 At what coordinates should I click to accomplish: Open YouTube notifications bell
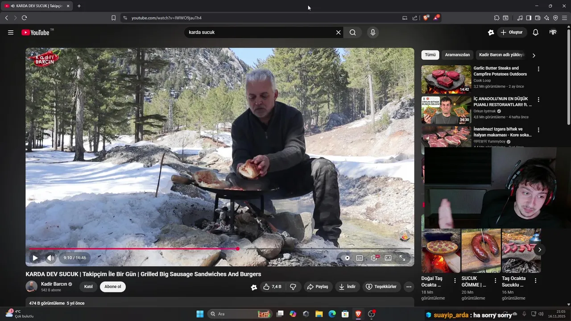click(536, 32)
